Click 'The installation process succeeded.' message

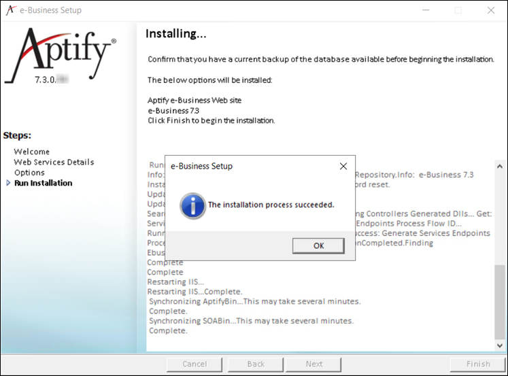pos(271,205)
